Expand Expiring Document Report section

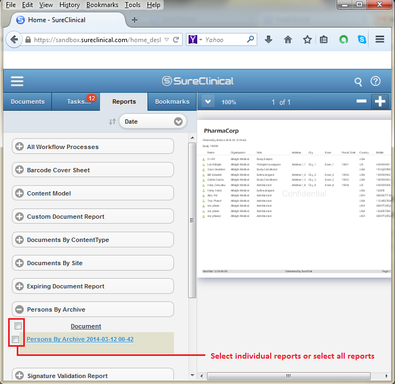[93, 286]
